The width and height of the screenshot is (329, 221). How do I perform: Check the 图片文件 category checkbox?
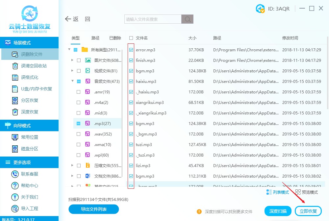[79, 60]
